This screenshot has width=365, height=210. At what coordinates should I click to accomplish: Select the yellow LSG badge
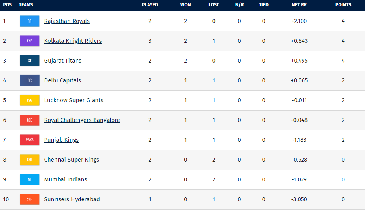tap(30, 100)
